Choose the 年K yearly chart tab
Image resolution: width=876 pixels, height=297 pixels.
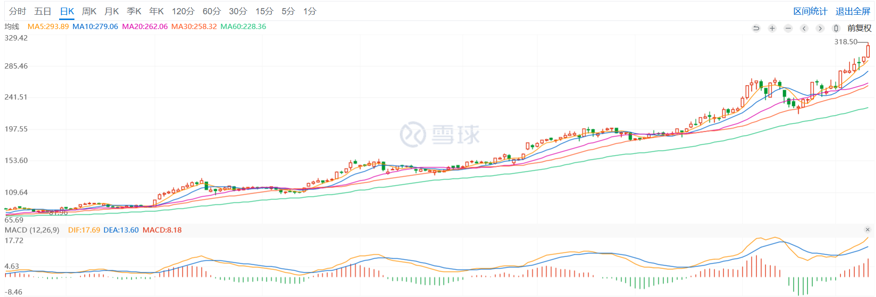click(x=156, y=11)
